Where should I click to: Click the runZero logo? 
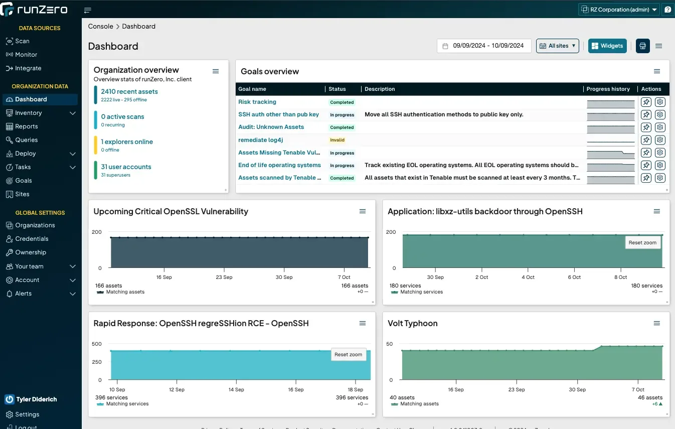coord(34,10)
